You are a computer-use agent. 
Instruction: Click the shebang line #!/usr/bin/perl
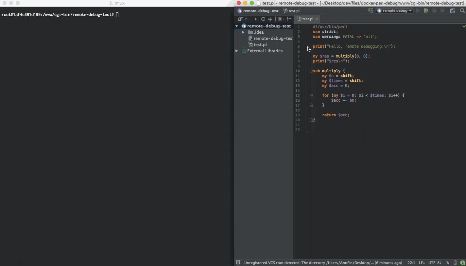(330, 27)
